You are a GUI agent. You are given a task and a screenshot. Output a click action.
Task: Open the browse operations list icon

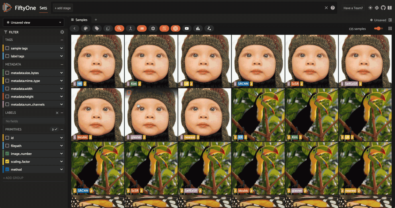coord(142,28)
